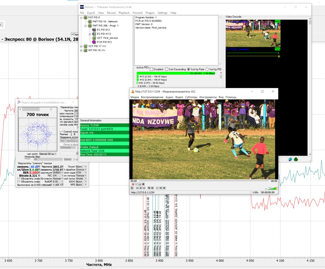
Task: Toggle VLC loop mode
Action: (x=161, y=188)
